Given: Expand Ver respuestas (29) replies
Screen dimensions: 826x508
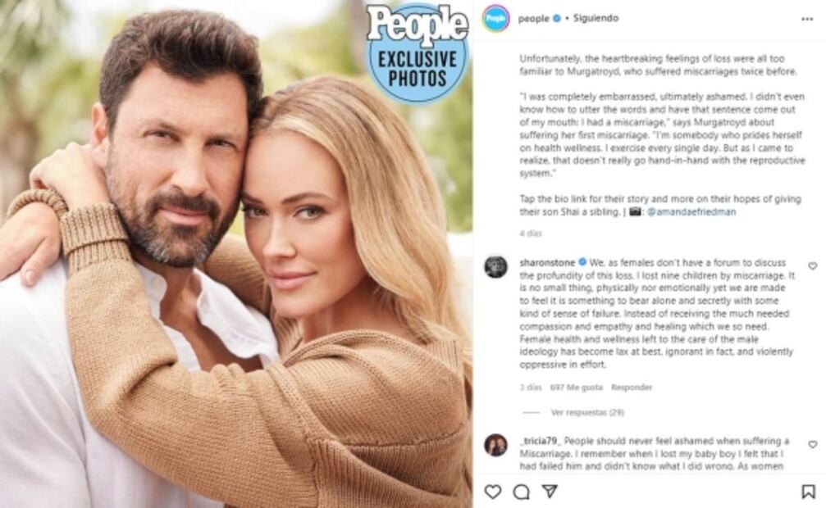Looking at the screenshot, I should coord(587,412).
